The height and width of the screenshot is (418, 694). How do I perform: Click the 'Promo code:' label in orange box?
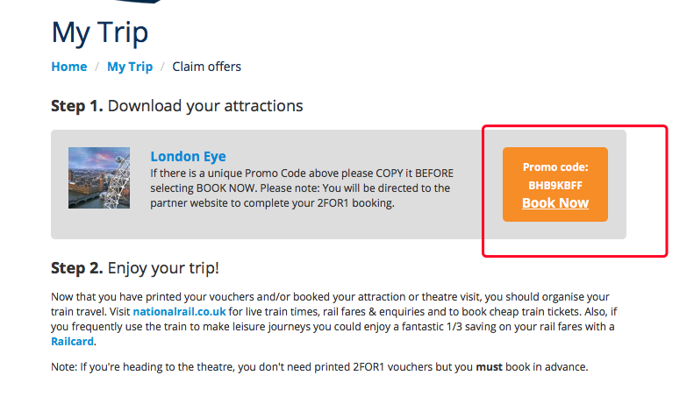(x=555, y=166)
